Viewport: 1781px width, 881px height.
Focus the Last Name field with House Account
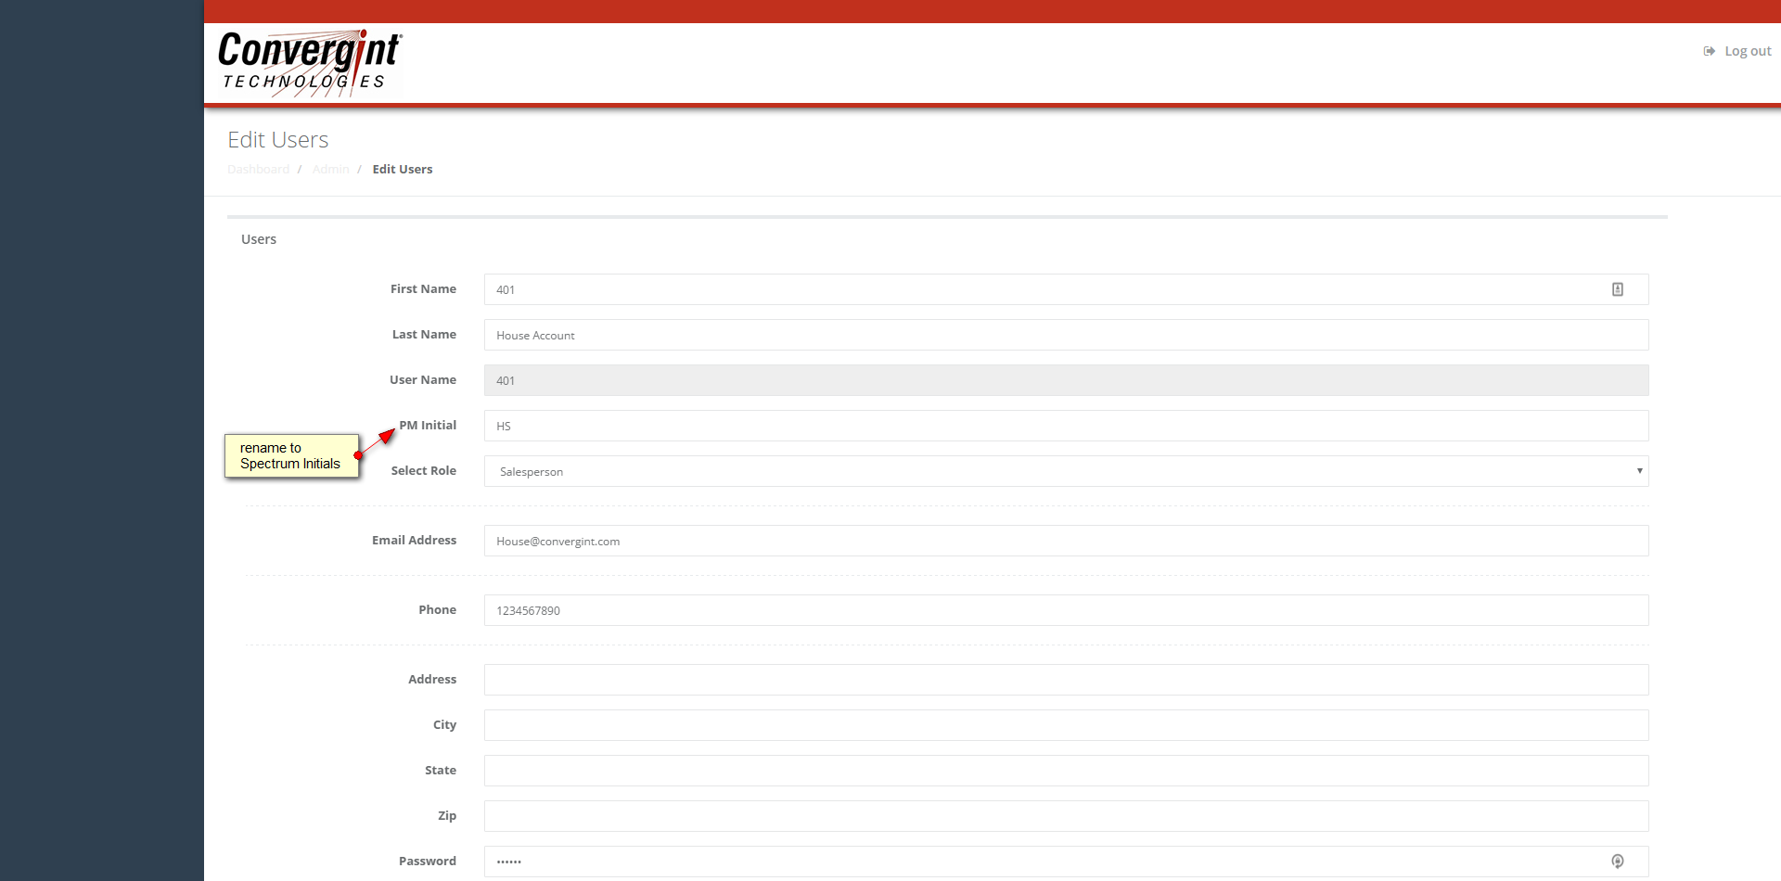(x=1066, y=335)
